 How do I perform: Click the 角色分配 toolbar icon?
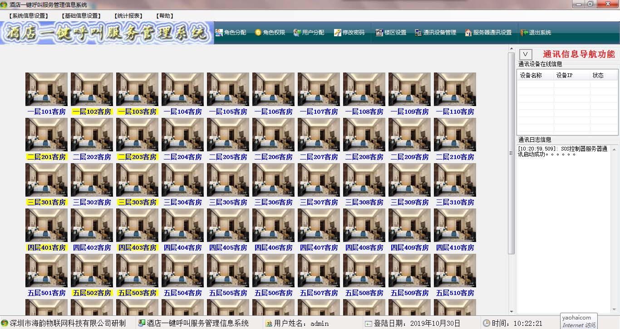[219, 33]
